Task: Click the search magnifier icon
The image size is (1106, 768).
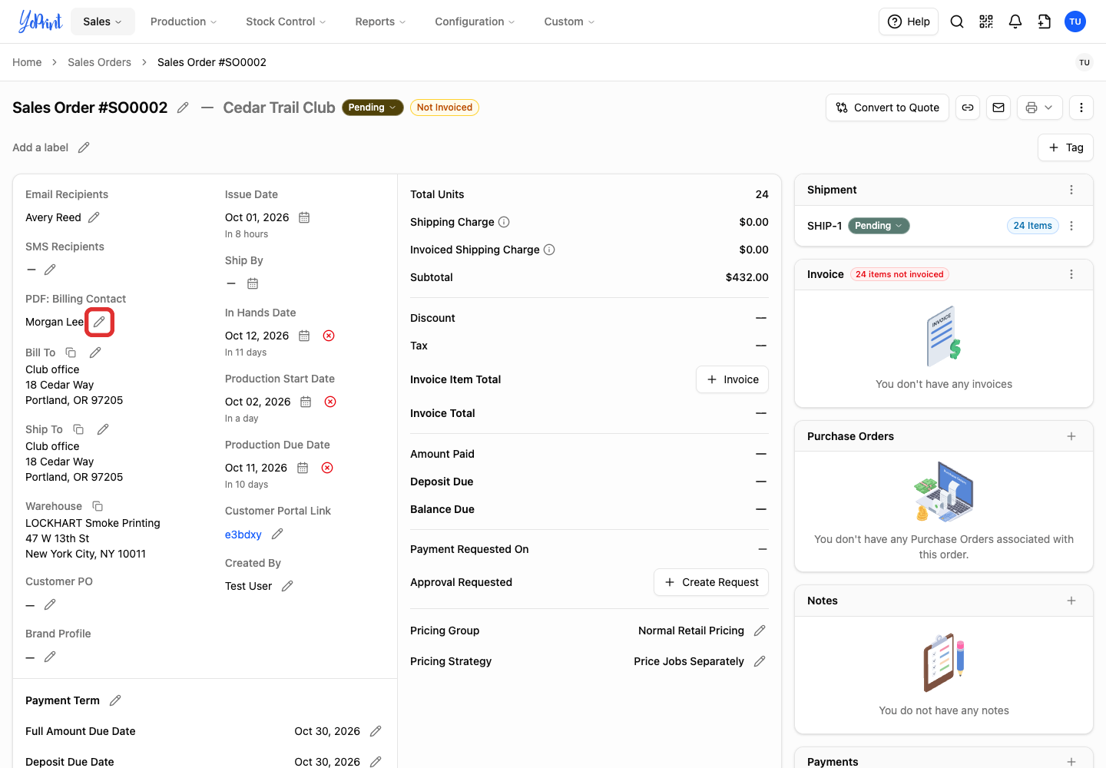Action: pyautogui.click(x=957, y=22)
